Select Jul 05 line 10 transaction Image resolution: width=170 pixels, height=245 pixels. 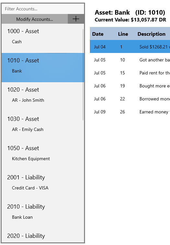(130, 60)
